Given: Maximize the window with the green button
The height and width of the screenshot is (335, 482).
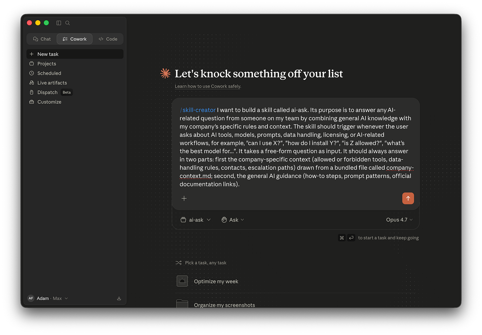Looking at the screenshot, I should [x=46, y=23].
